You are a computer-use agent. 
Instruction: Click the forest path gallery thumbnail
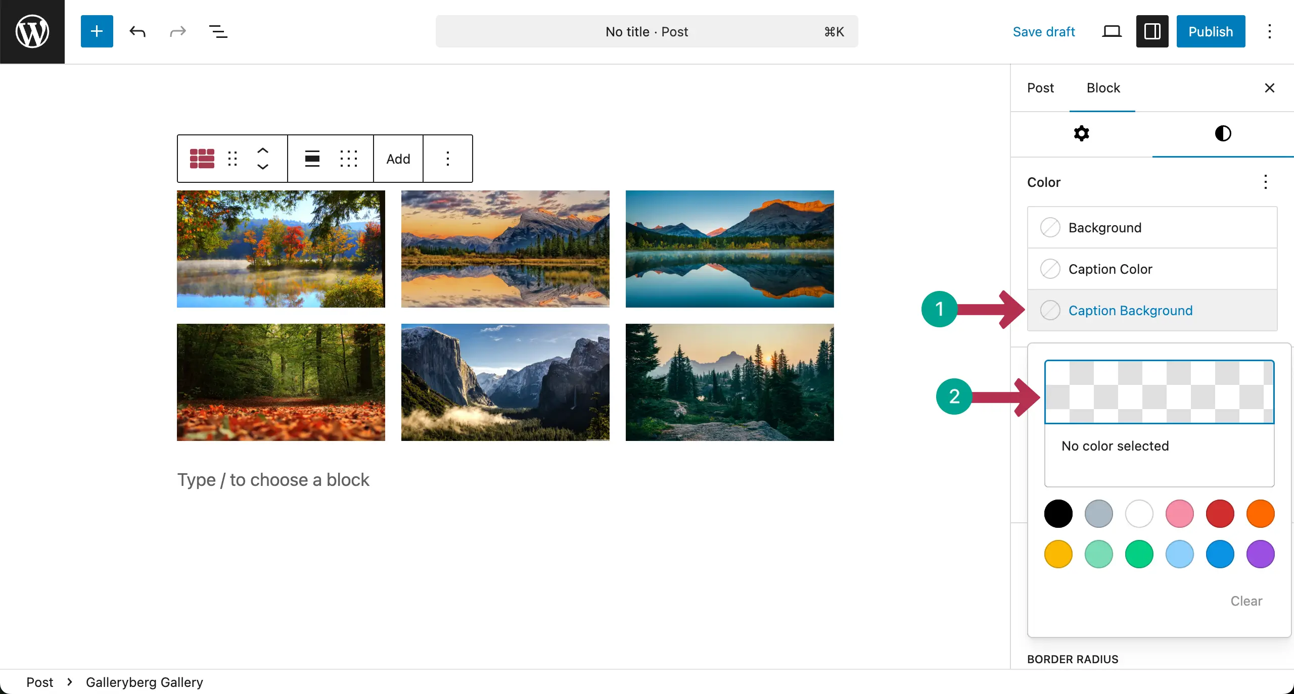[281, 382]
